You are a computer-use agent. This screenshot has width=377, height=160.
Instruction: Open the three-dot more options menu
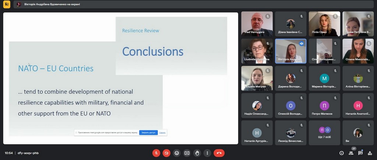click(208, 153)
